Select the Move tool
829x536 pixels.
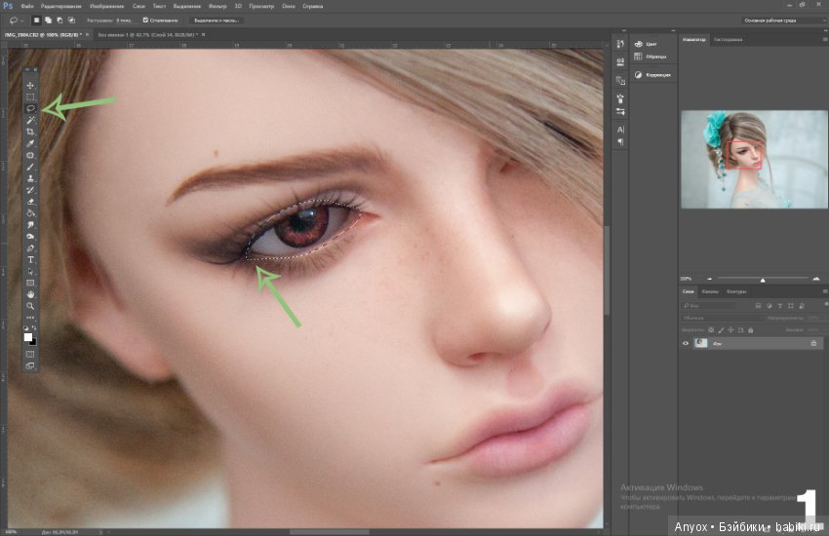coord(30,86)
